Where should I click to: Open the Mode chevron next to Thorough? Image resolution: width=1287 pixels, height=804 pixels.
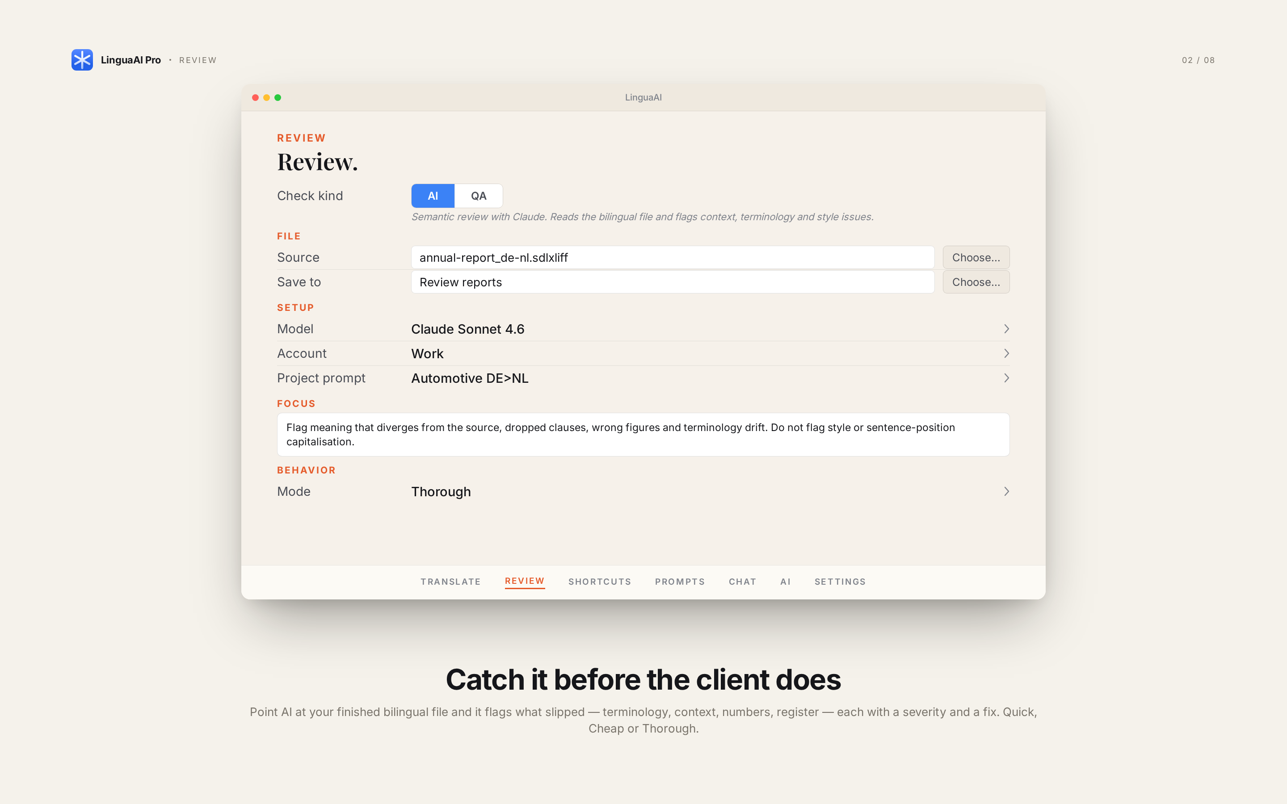(1006, 491)
